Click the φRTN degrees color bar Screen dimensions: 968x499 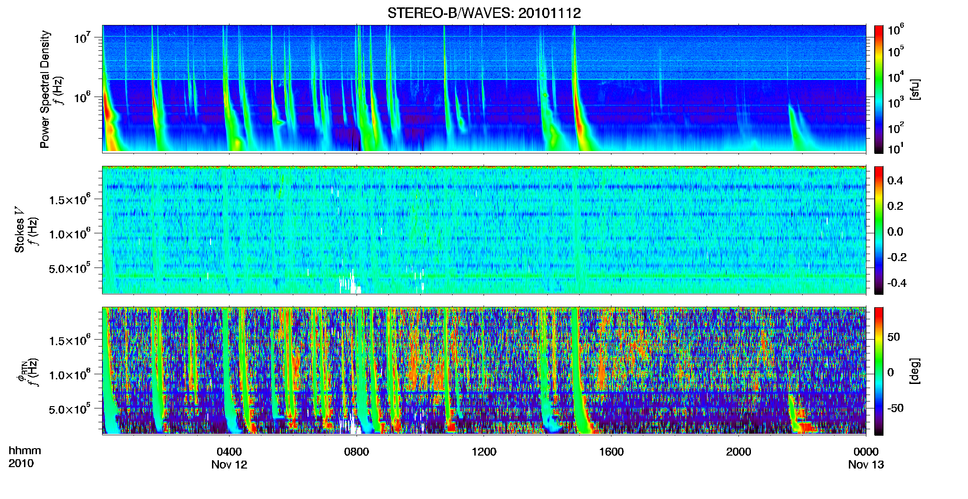pos(879,371)
